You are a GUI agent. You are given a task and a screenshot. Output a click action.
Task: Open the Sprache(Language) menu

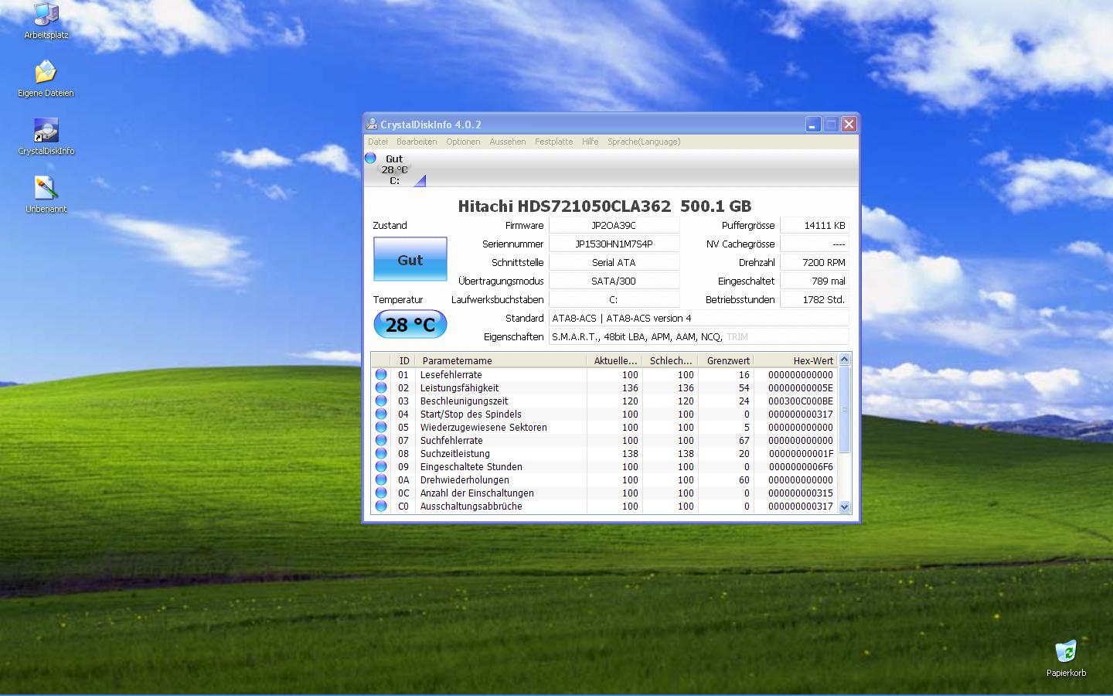tap(644, 142)
